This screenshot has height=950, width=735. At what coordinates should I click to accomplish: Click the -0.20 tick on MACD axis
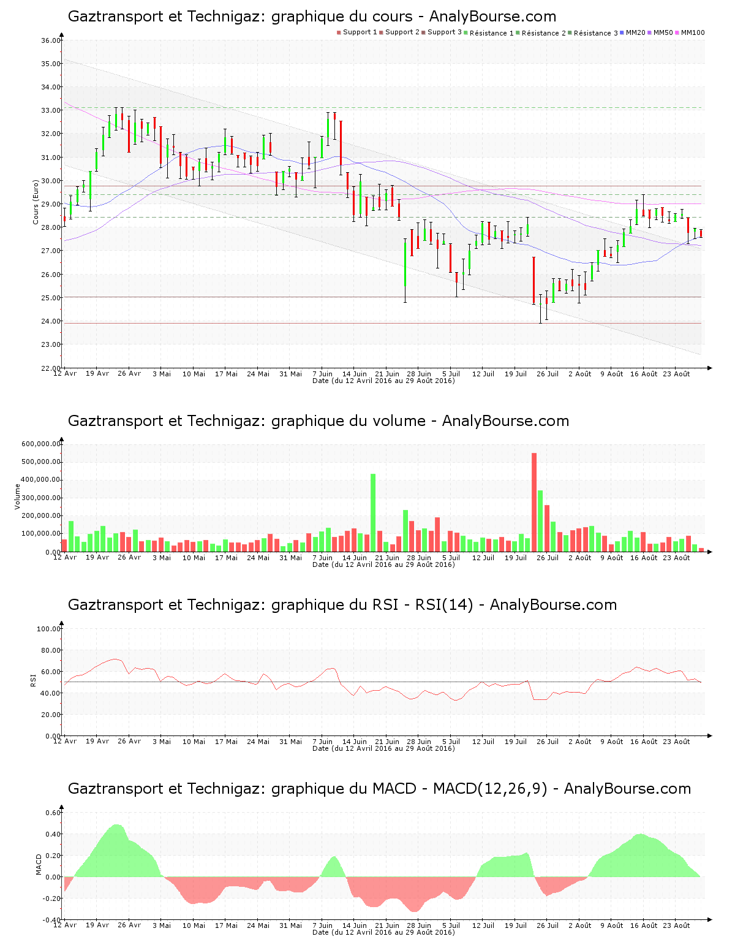[x=52, y=899]
